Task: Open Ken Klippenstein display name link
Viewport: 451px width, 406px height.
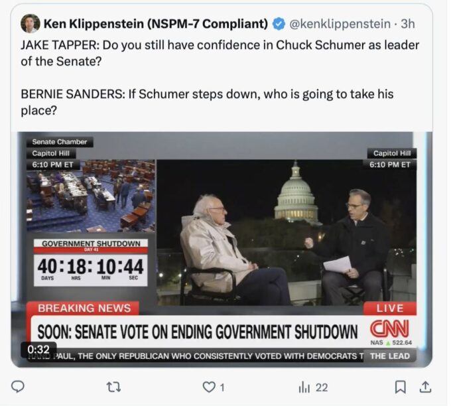Action: click(155, 24)
